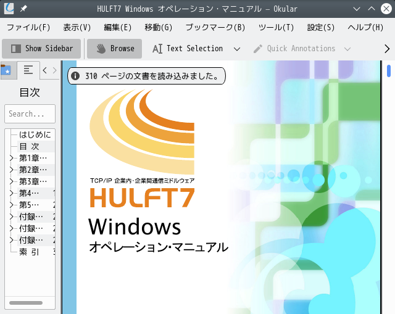Image resolution: width=395 pixels, height=314 pixels.
Task: Click the HULFT7 logo on the cover page
Action: click(142, 197)
